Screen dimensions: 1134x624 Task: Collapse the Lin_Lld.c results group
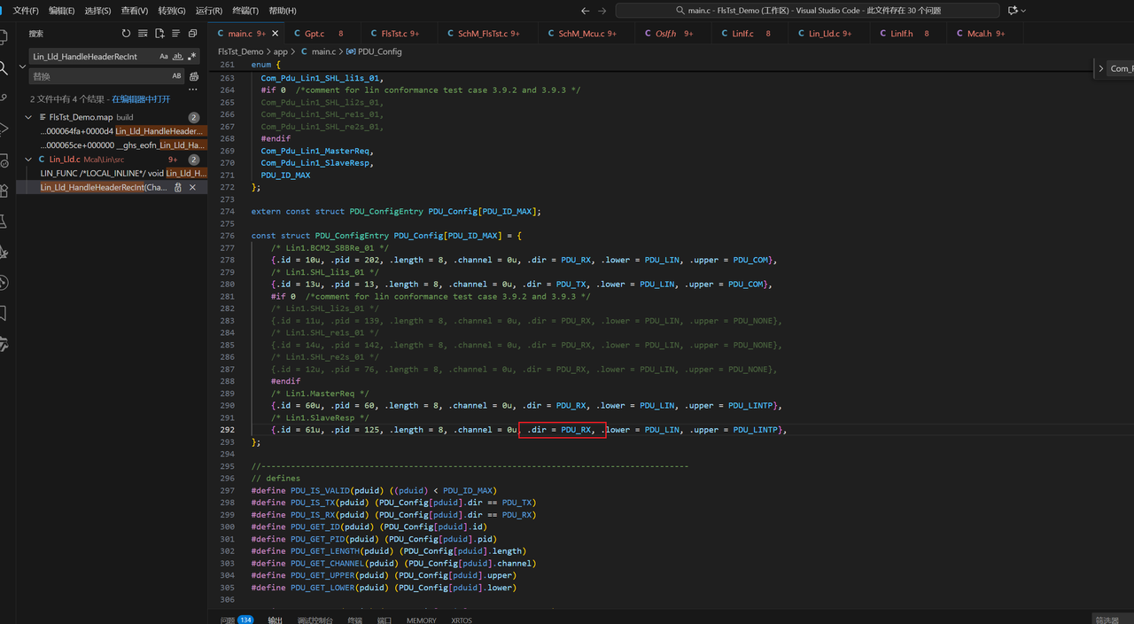[x=29, y=160]
